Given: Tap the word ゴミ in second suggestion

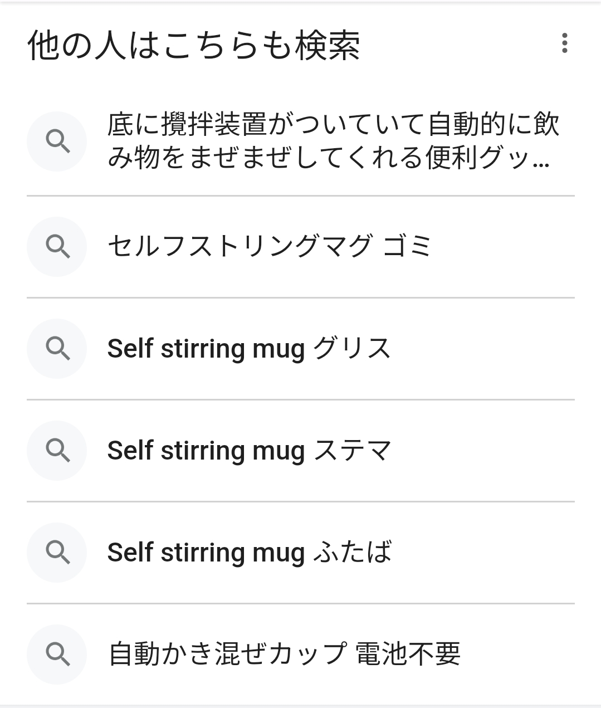Looking at the screenshot, I should (x=407, y=246).
